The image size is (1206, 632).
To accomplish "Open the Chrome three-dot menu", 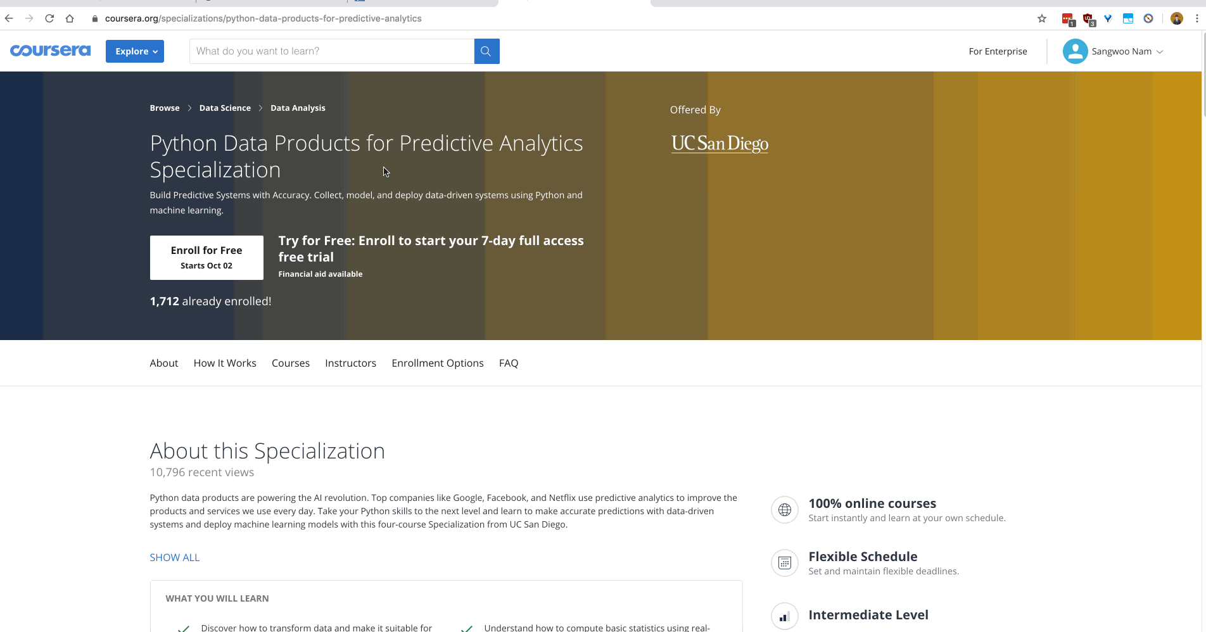I will 1196,18.
